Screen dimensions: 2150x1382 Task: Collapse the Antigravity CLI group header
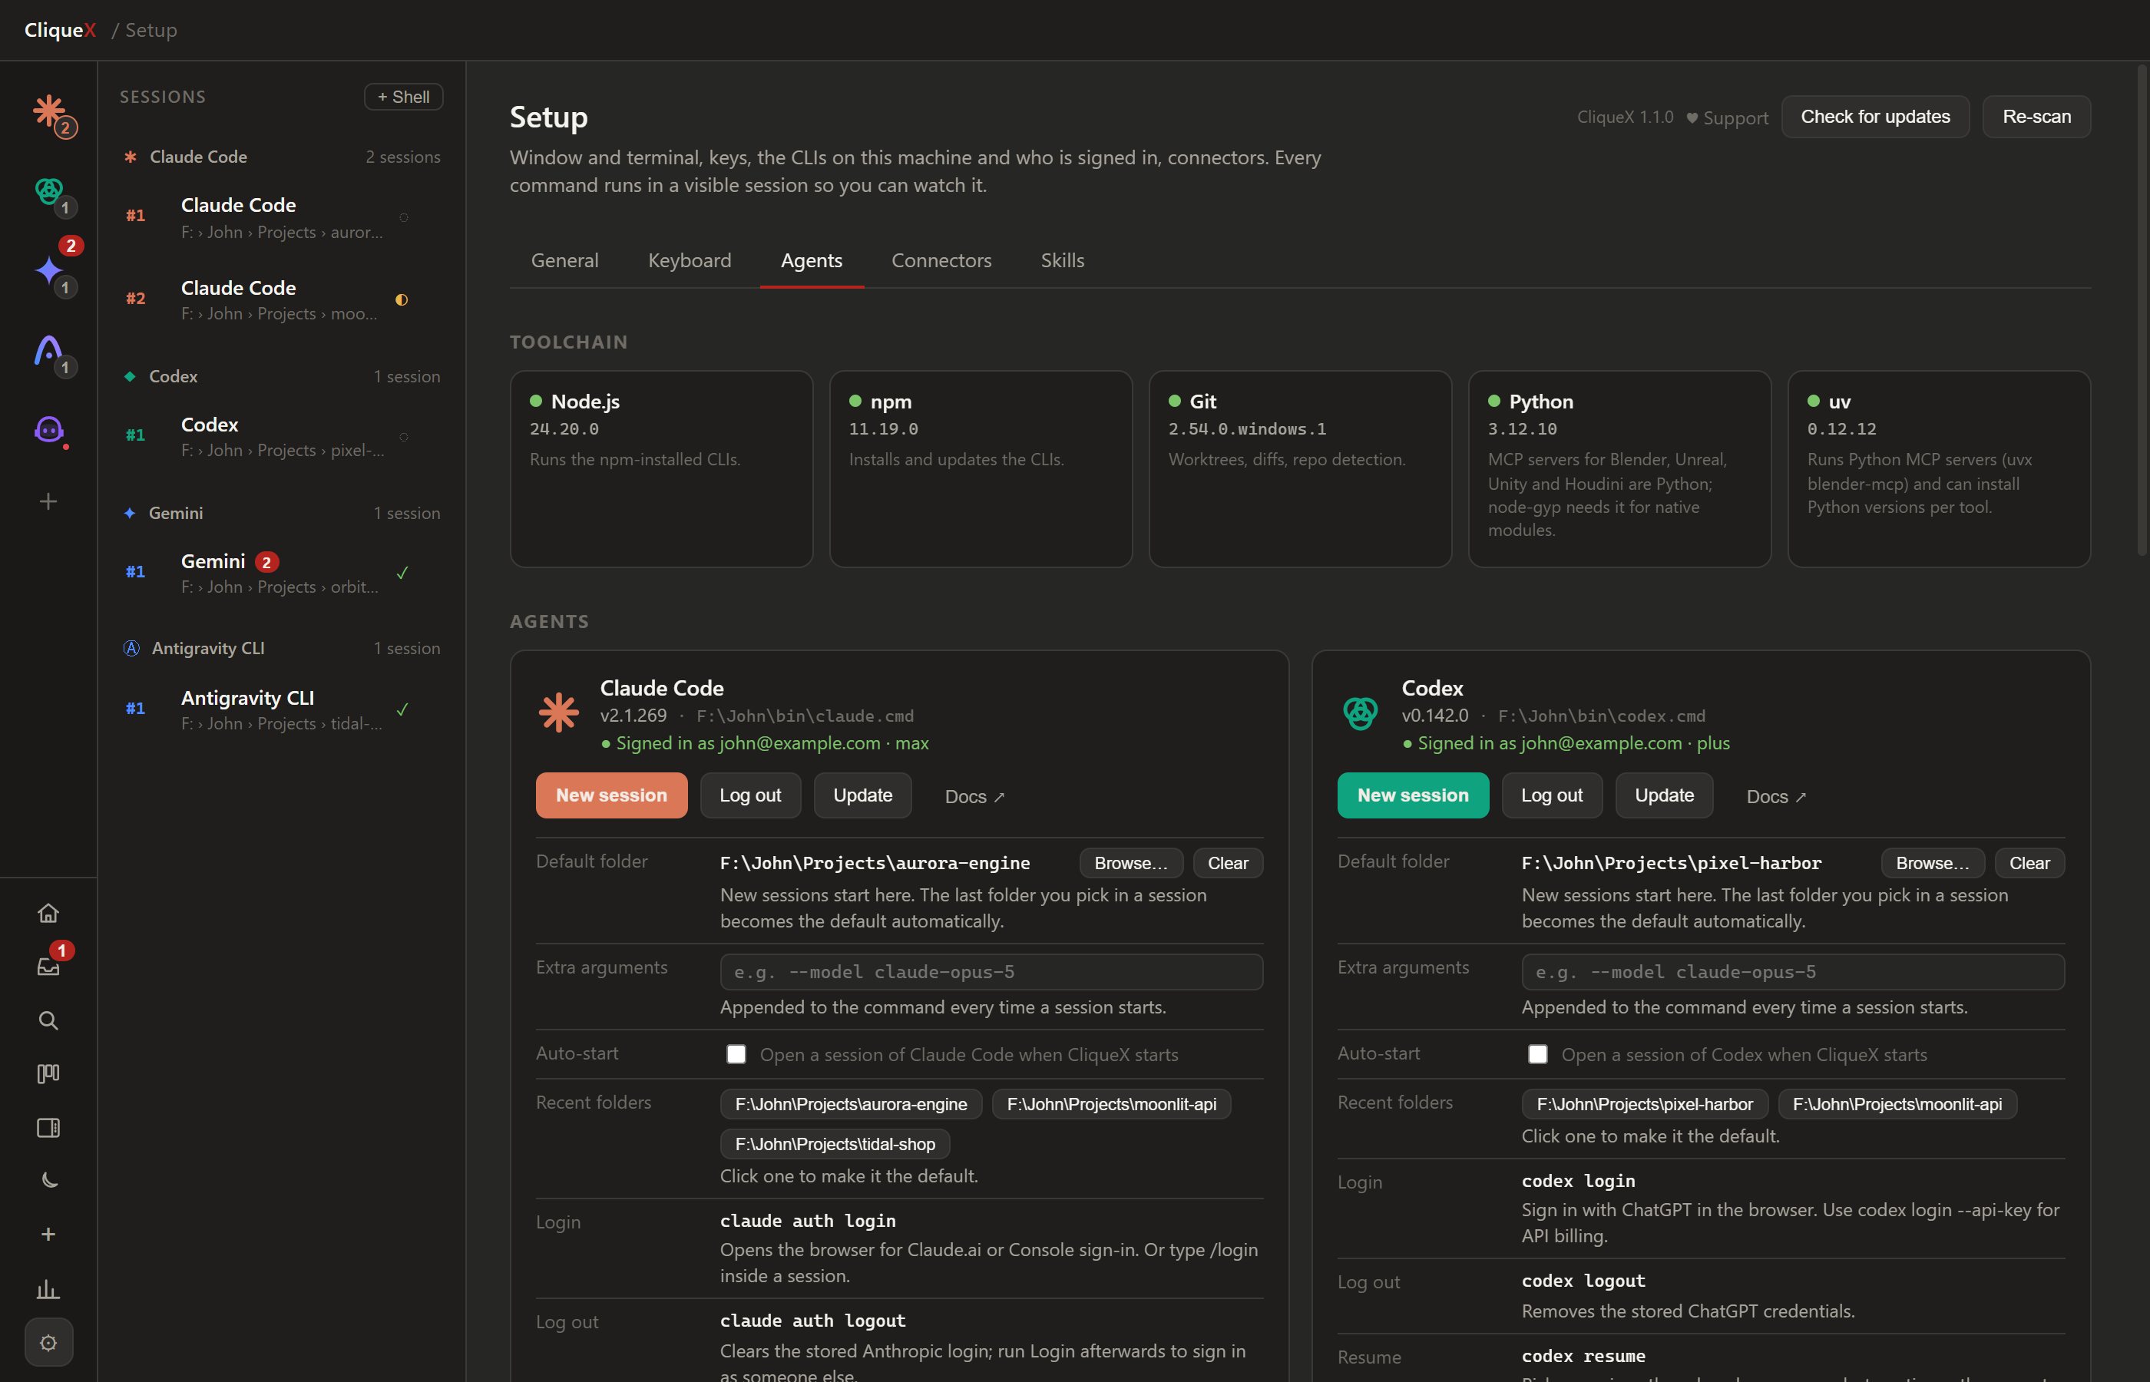(281, 649)
